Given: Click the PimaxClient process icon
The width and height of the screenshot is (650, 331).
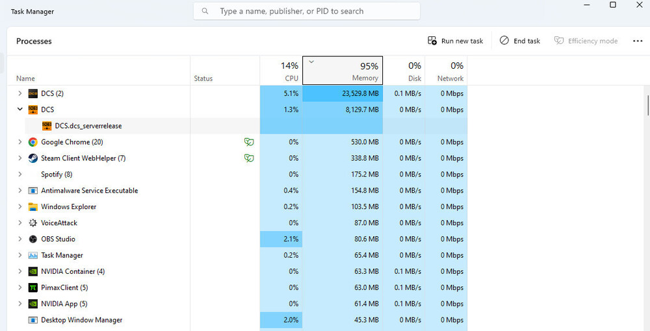Looking at the screenshot, I should [x=33, y=288].
